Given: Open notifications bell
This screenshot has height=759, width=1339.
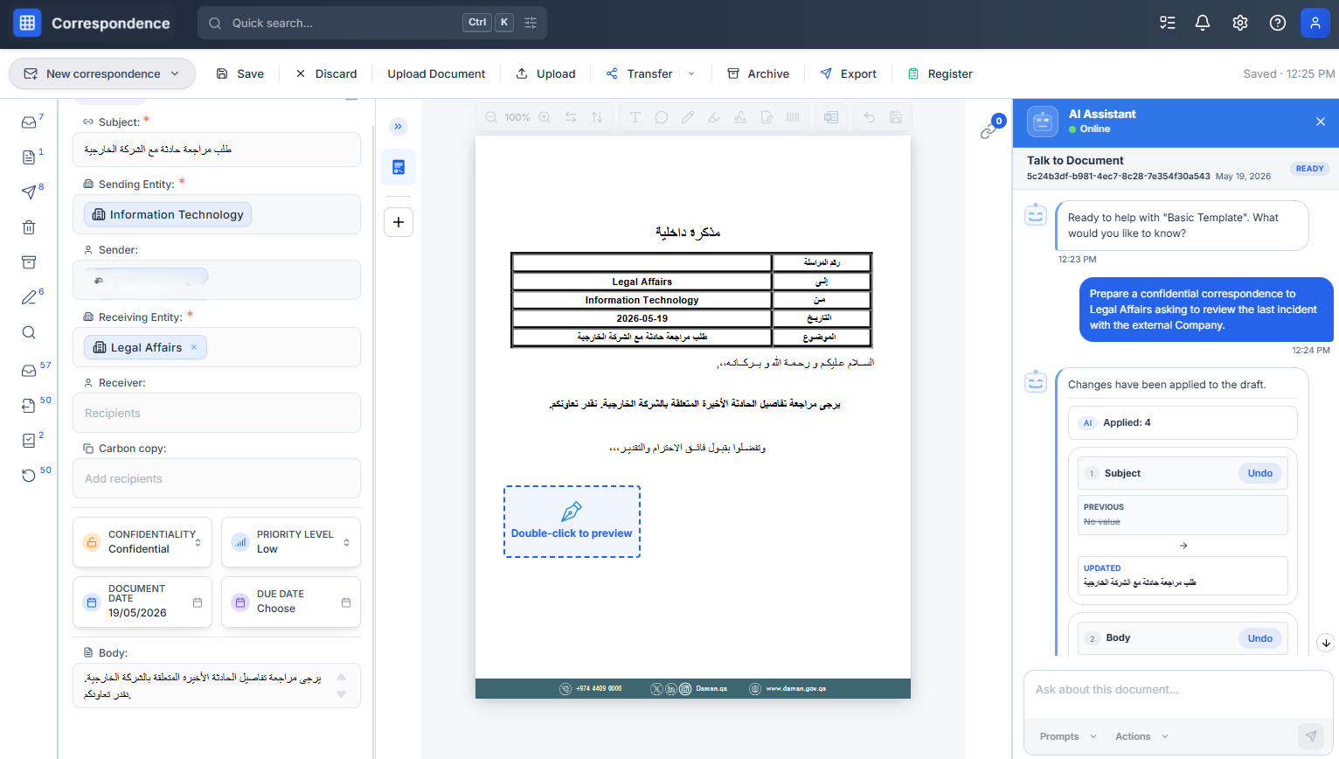Looking at the screenshot, I should (1203, 23).
